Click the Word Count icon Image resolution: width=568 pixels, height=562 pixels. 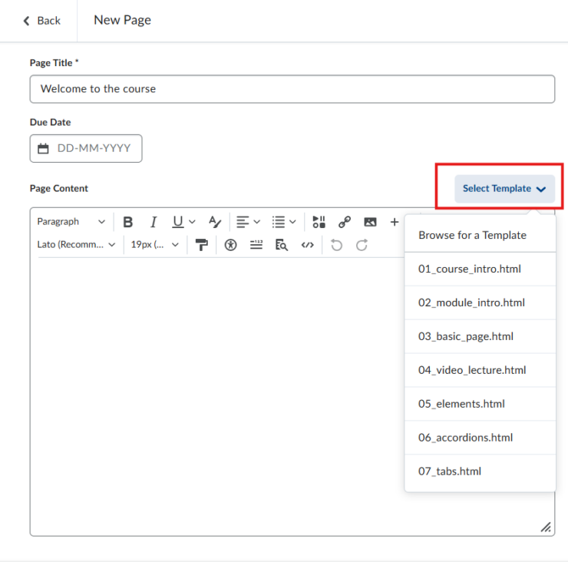point(256,245)
